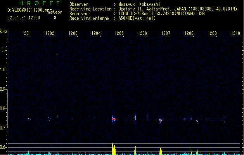Click the 1205 time marker

tap(119, 33)
